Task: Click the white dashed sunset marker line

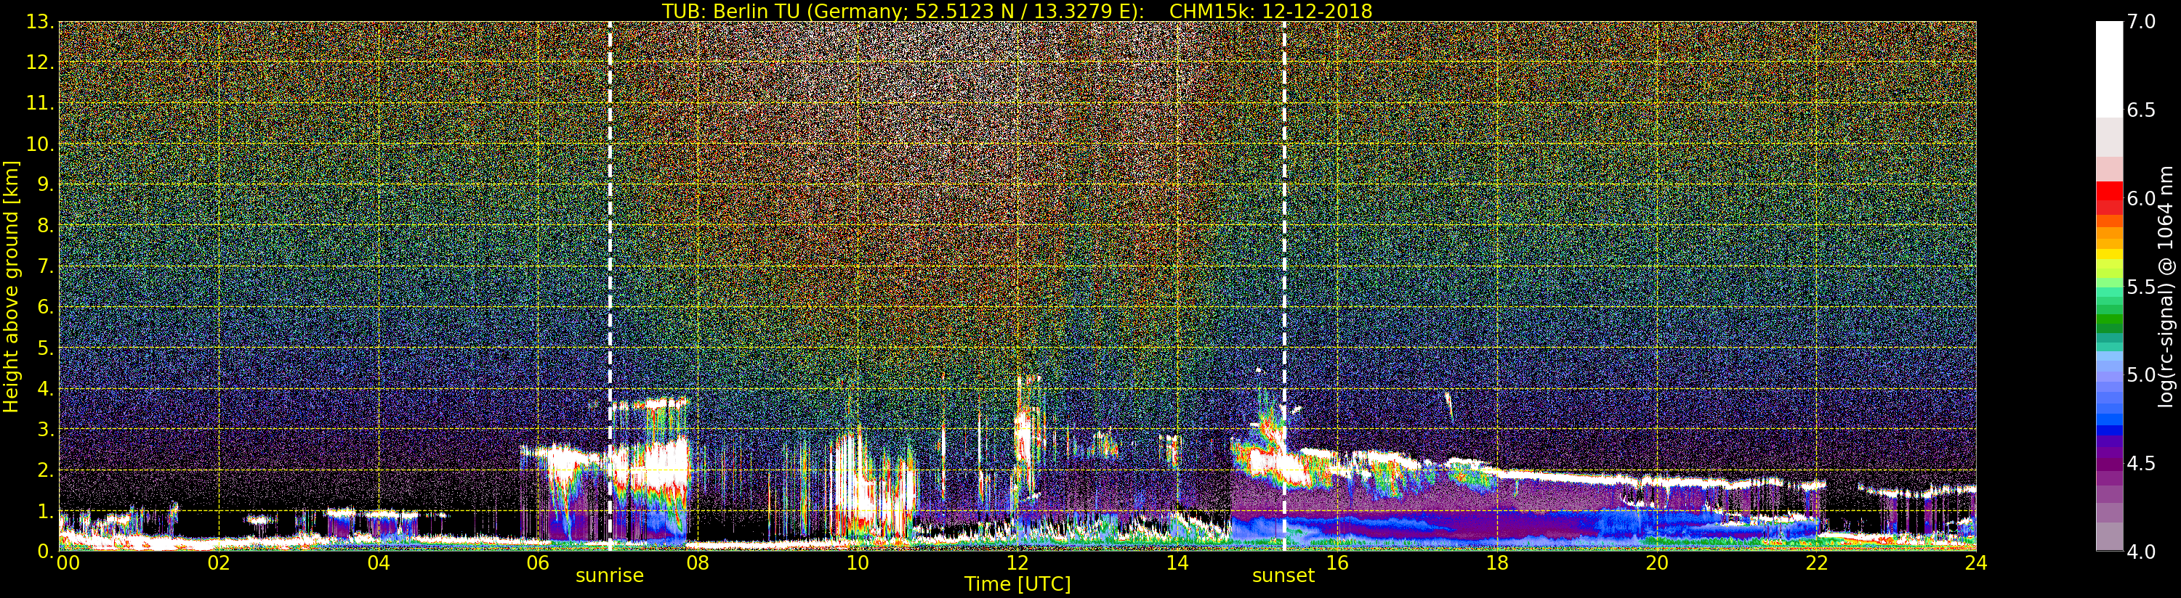Action: coord(1283,286)
